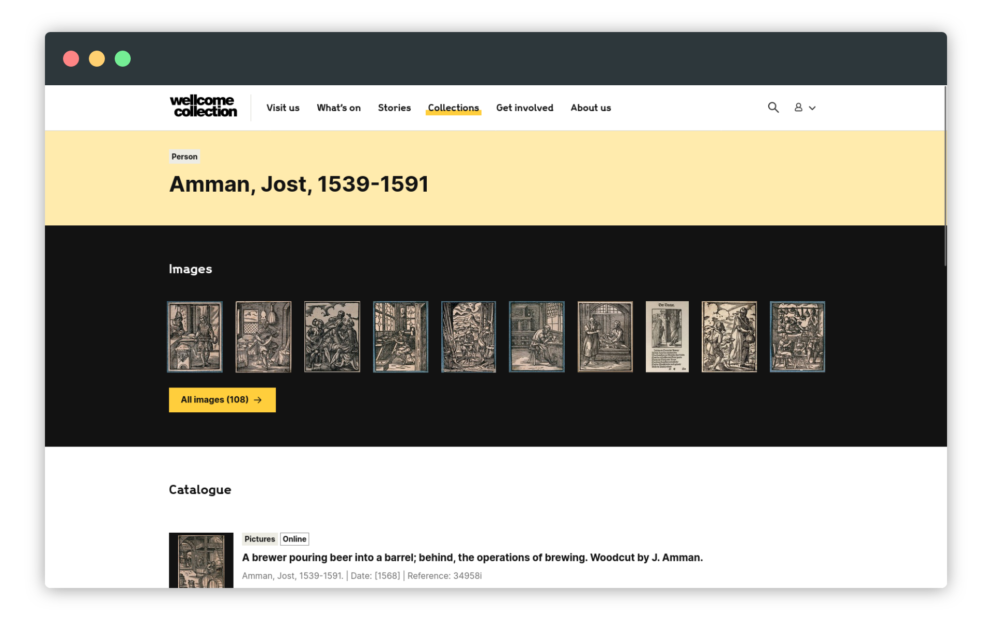Open the What's on menu
The image size is (992, 620).
(338, 108)
